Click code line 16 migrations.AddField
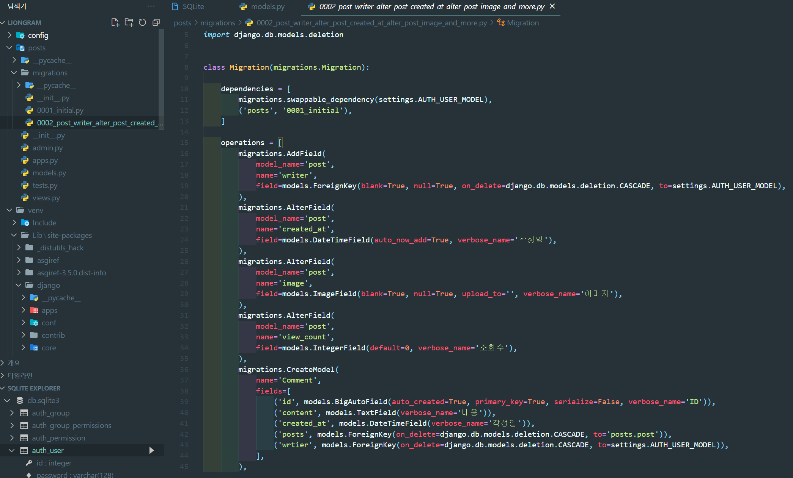 282,153
